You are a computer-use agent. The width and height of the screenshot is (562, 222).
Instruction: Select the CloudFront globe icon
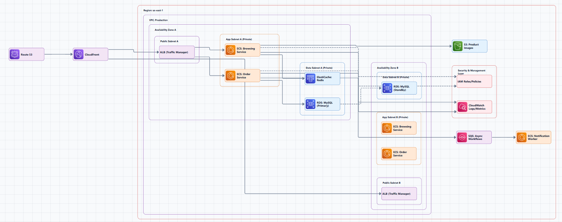pyautogui.click(x=79, y=54)
